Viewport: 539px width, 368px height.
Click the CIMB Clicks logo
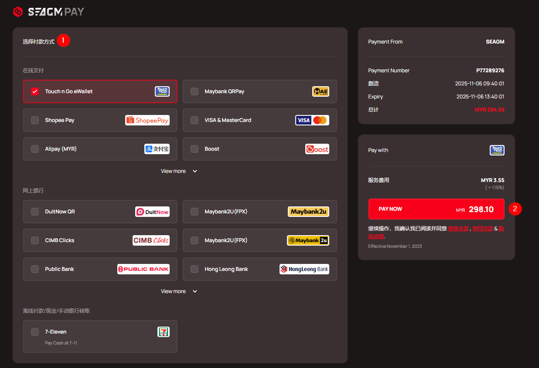tap(151, 240)
